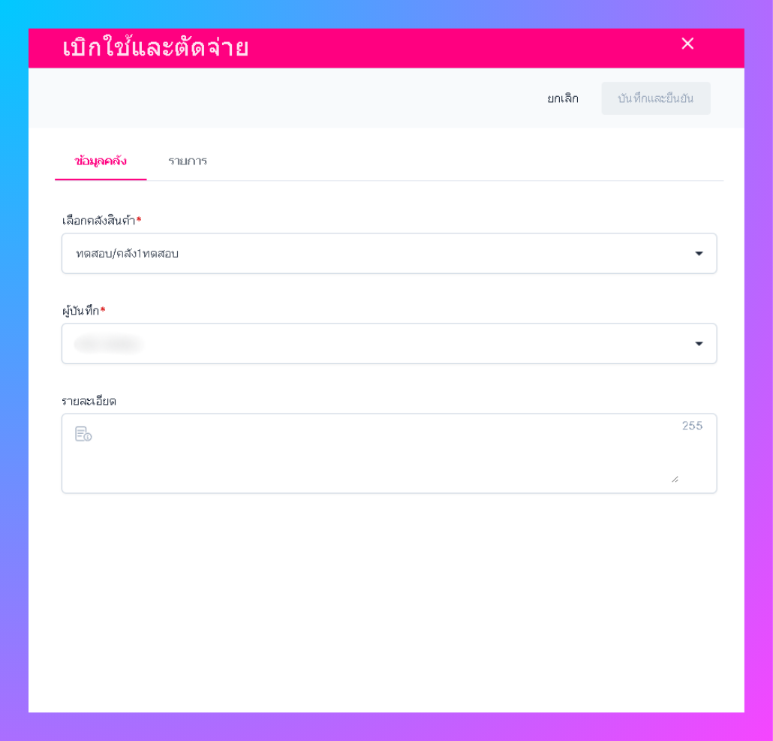
Task: Click the เบิกใช้และตัดจ่าย header title
Action: (x=155, y=48)
